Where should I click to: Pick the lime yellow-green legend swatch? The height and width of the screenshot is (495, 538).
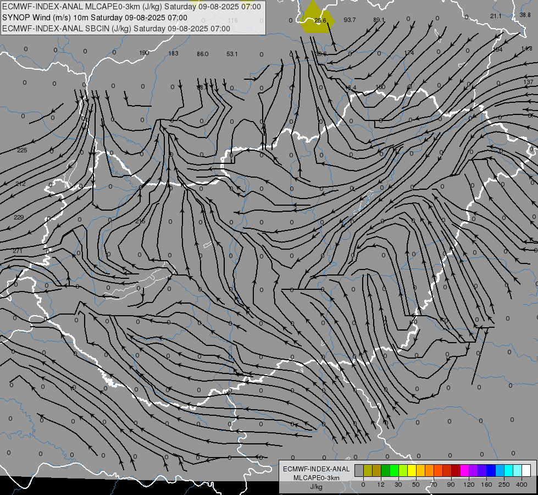point(403,471)
